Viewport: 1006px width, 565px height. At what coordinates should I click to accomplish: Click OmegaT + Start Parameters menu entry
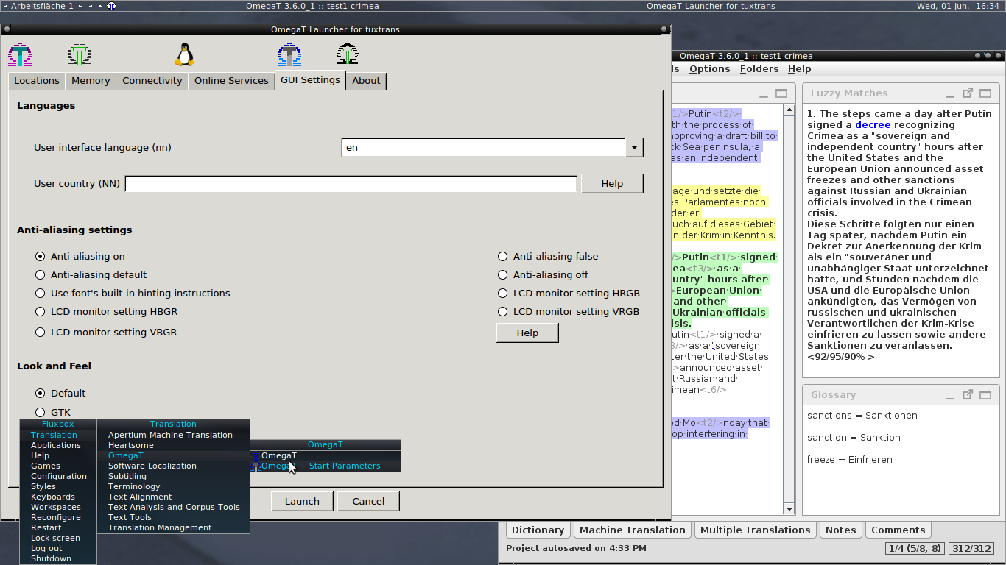pyautogui.click(x=326, y=466)
